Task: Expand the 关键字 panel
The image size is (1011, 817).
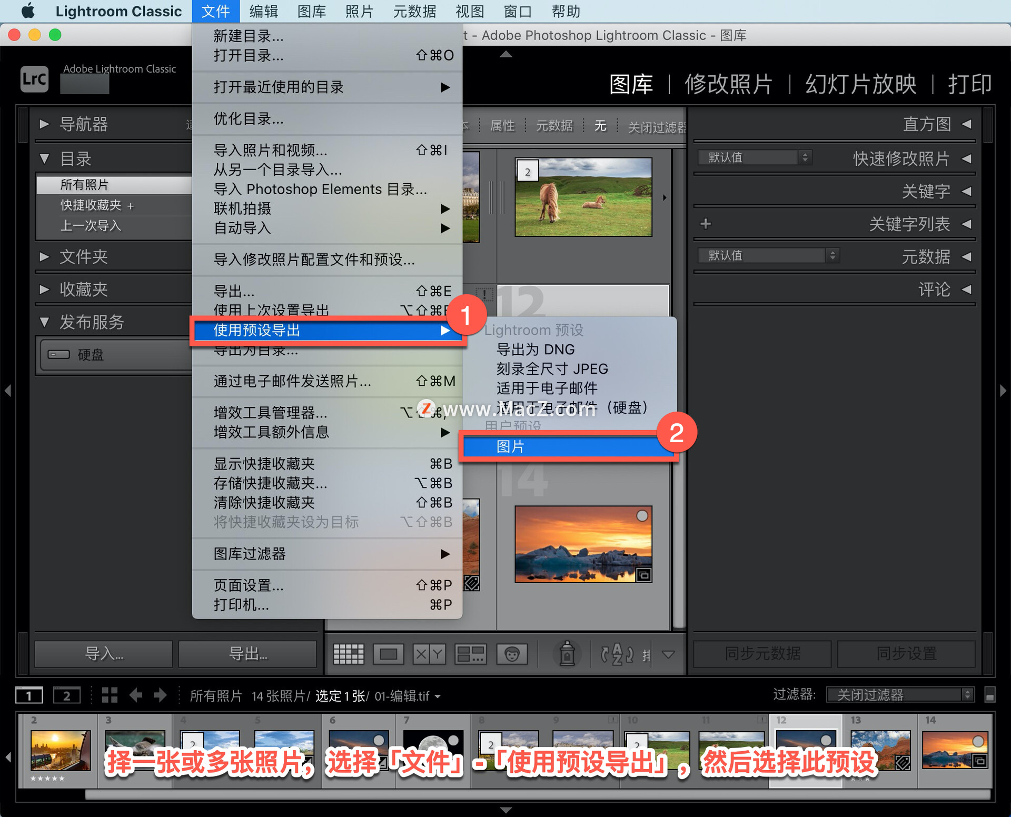Action: click(967, 191)
